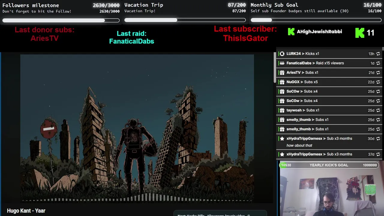Click 'Don't forget to hit the Follow!' text
This screenshot has width=384, height=216.
click(37, 11)
